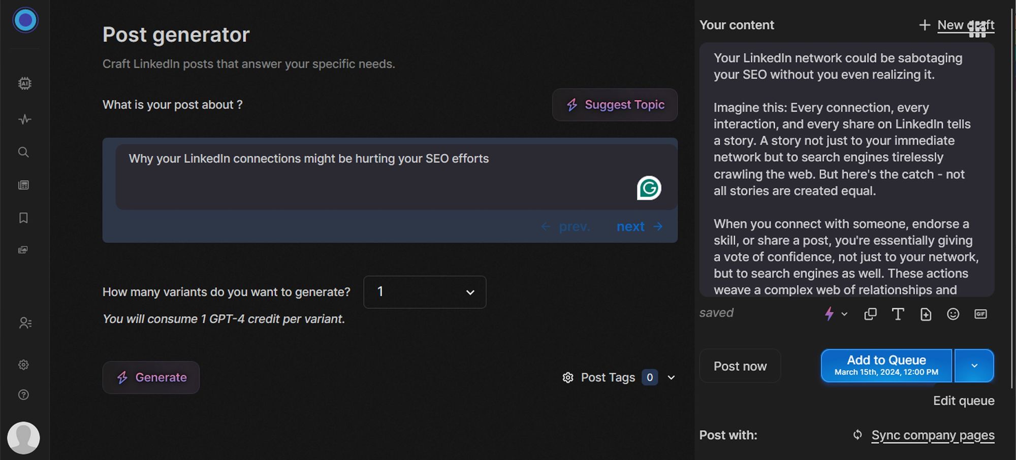Image resolution: width=1016 pixels, height=460 pixels.
Task: Go to next topic suggestion
Action: 640,226
